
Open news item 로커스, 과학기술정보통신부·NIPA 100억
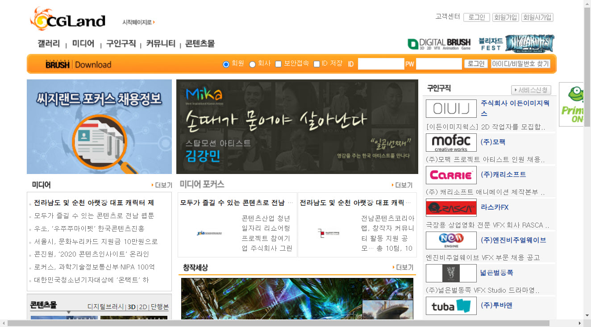tap(94, 267)
